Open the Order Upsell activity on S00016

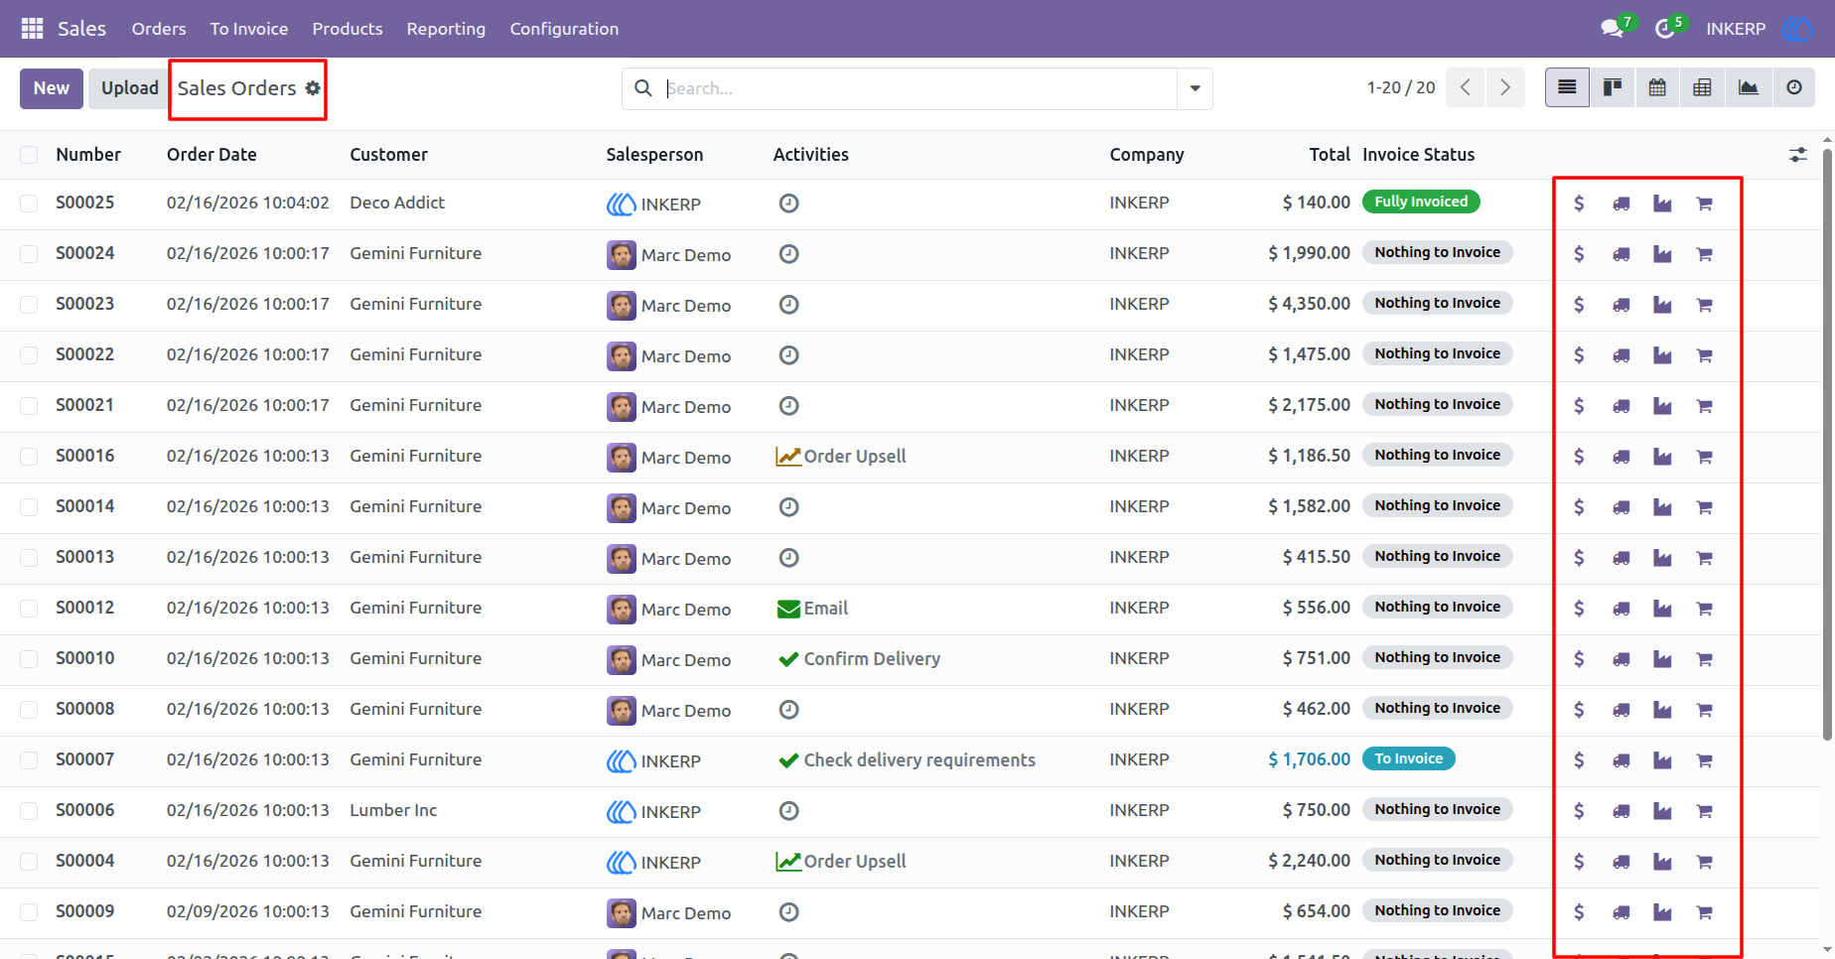(841, 457)
